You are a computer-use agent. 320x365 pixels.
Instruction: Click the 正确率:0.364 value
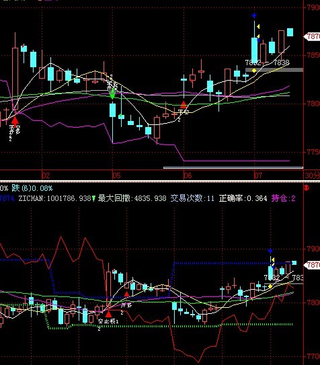coord(243,198)
